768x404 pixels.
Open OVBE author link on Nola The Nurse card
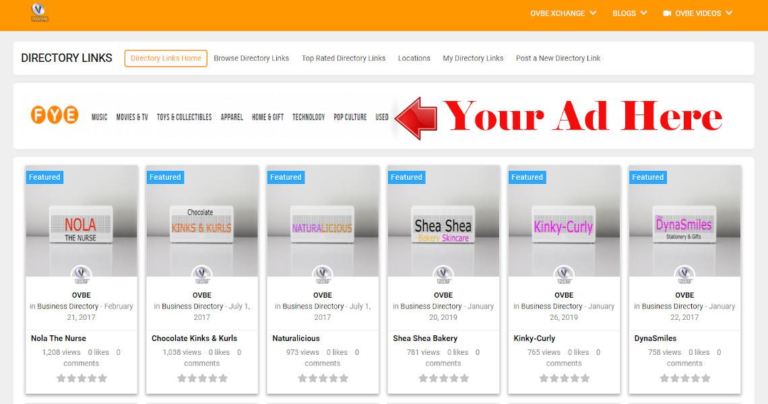coord(82,296)
